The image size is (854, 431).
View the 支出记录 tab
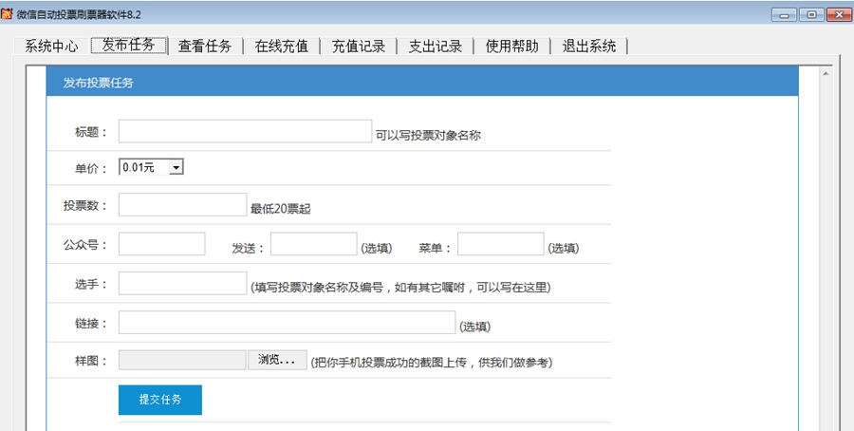[x=436, y=46]
